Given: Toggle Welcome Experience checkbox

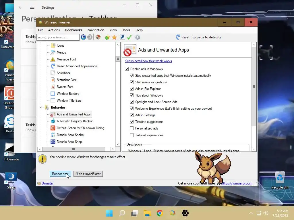Looking at the screenshot, I should pos(132,109).
